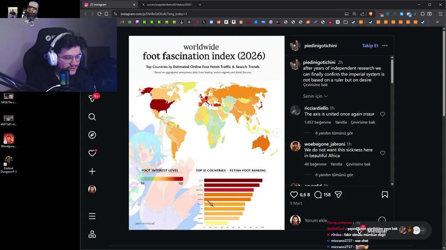Screen dimensions: 446x250
Task: Reply to woebegone_jabroni with Yanıtla
Action: [x=336, y=164]
